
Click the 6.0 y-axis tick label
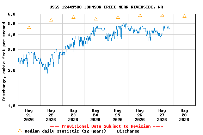12,14
